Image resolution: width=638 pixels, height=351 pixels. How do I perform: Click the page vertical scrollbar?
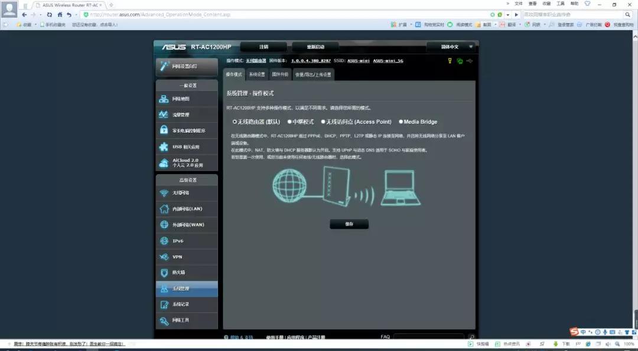coord(635,185)
